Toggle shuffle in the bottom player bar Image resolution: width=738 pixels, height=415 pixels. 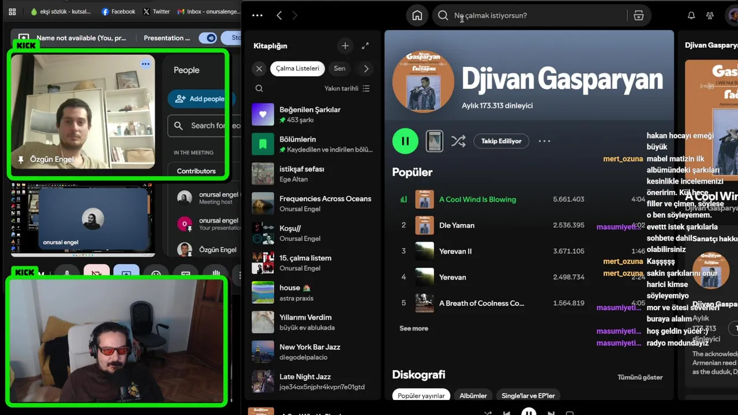point(488,413)
